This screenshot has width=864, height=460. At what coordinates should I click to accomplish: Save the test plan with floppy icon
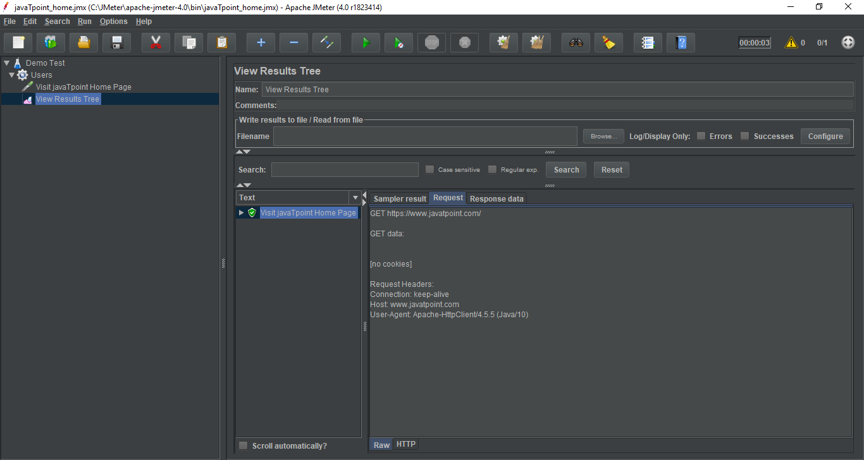click(x=116, y=42)
